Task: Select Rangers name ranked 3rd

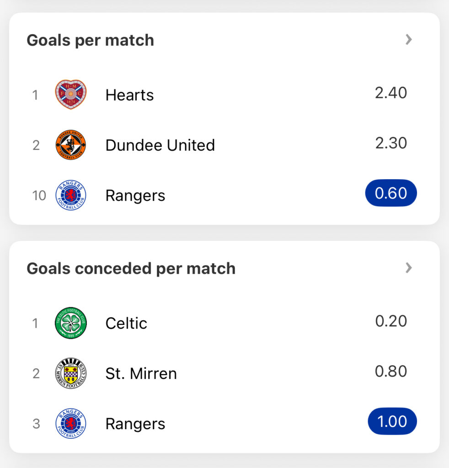Action: [135, 424]
